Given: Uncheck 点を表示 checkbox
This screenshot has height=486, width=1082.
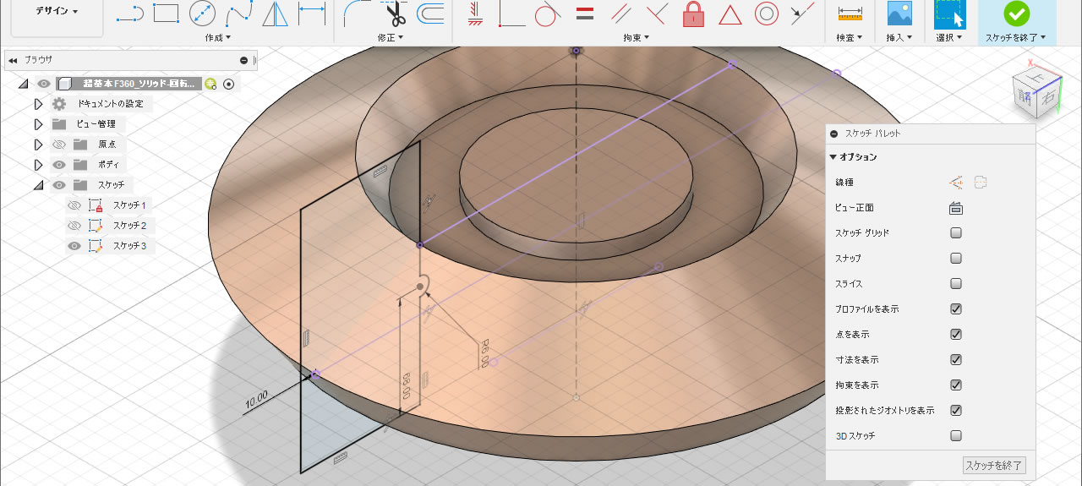Looking at the screenshot, I should [x=956, y=334].
